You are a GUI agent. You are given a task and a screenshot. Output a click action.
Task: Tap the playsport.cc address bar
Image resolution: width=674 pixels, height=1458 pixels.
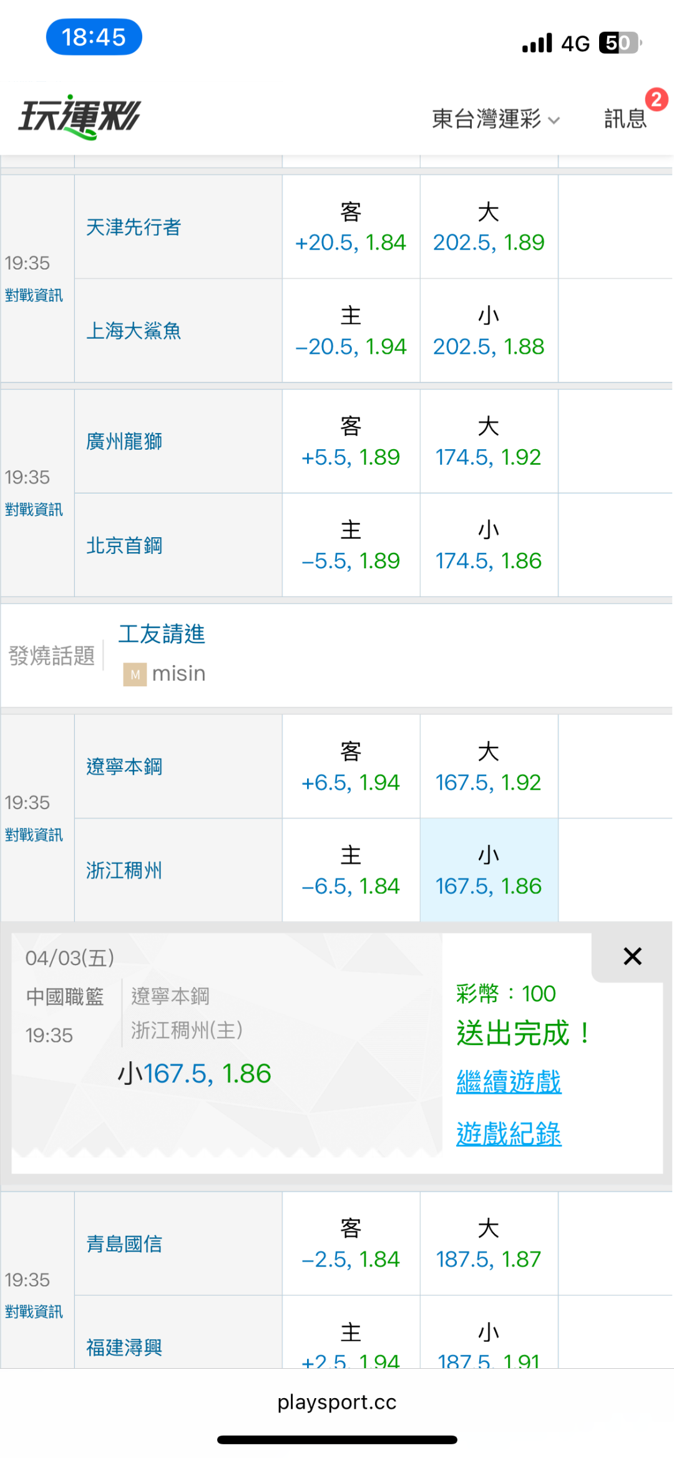tap(337, 1402)
